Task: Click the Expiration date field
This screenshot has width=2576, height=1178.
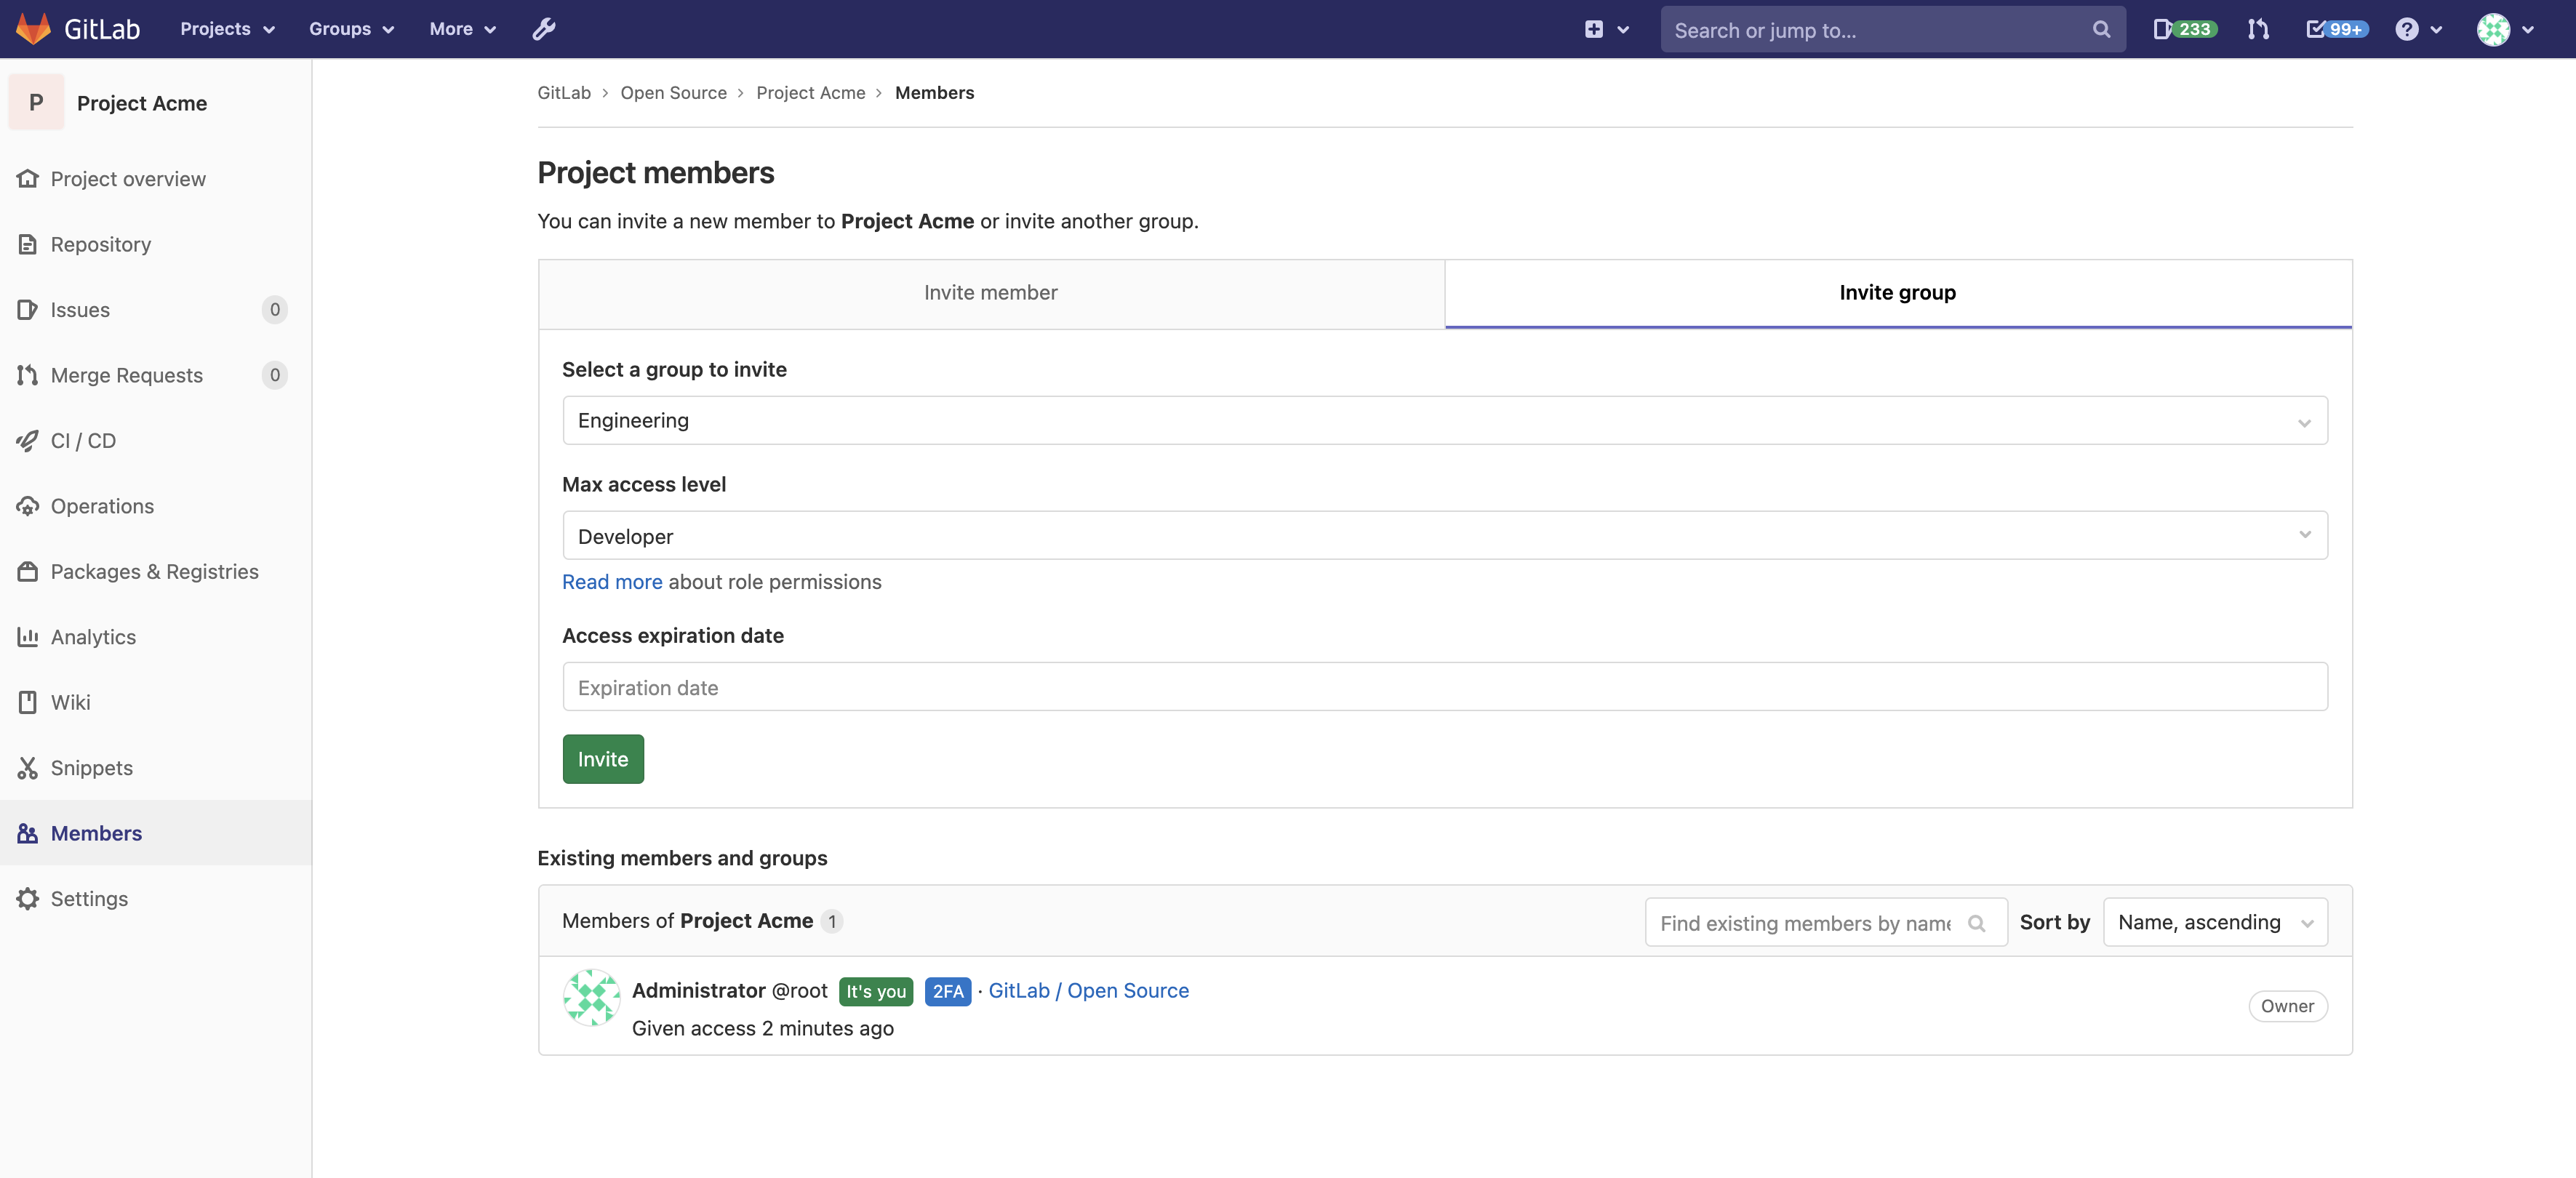Action: point(1444,687)
